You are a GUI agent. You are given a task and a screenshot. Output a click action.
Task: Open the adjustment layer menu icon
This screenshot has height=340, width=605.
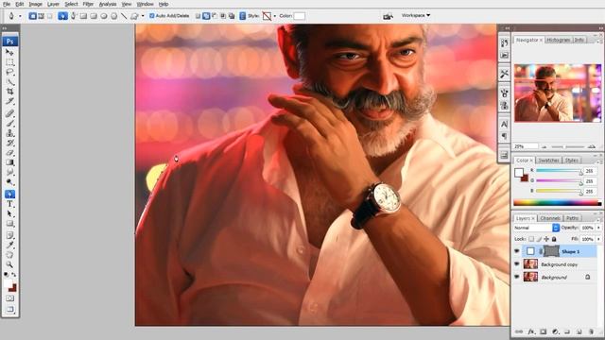click(555, 331)
